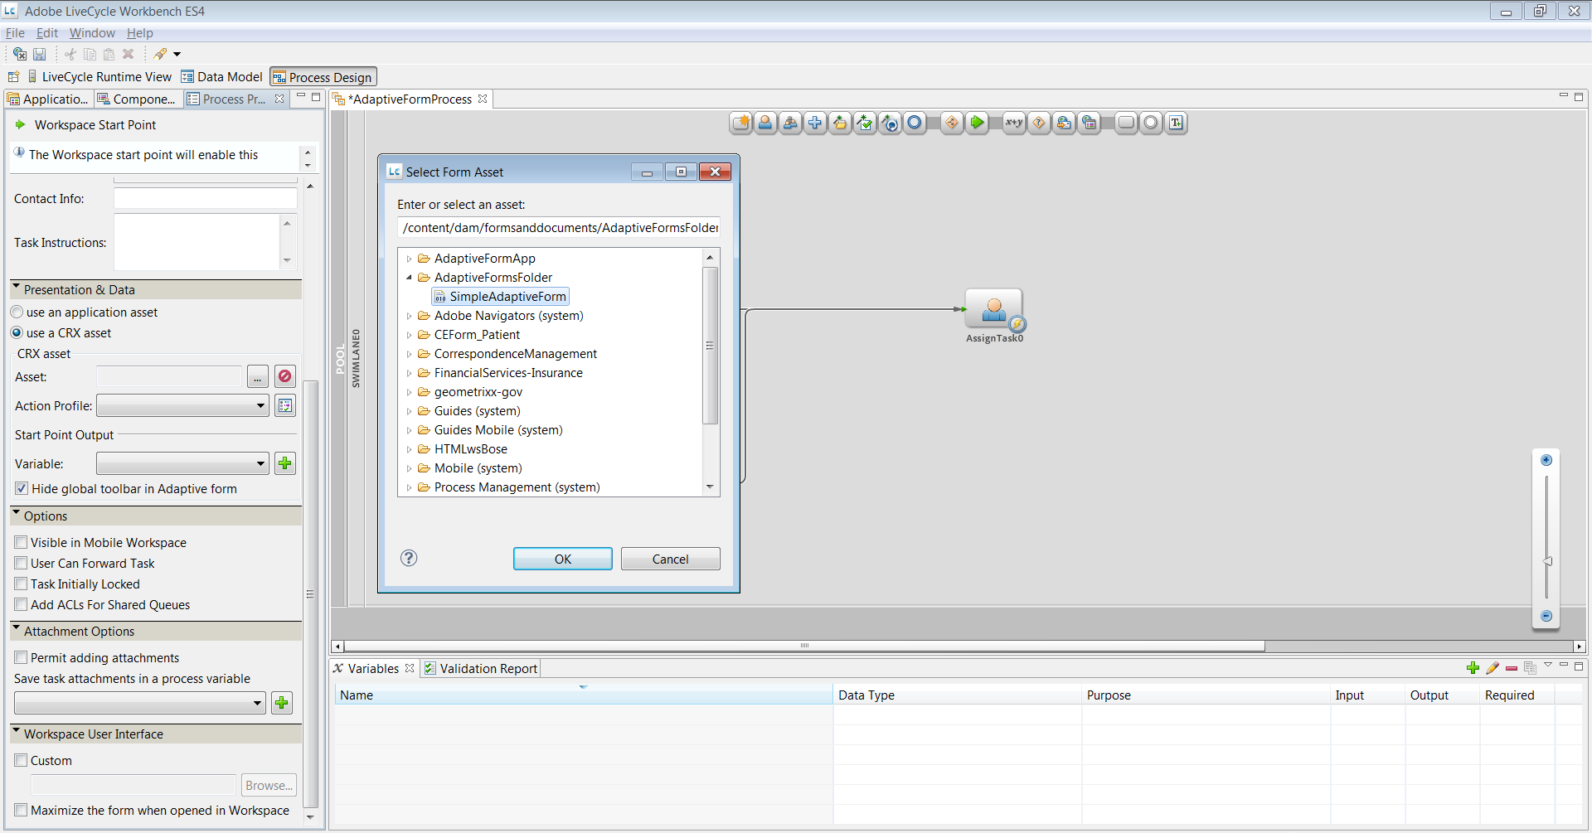1592x833 pixels.
Task: Select SimpleAdaptiveForm in the asset tree
Action: [x=500, y=297]
